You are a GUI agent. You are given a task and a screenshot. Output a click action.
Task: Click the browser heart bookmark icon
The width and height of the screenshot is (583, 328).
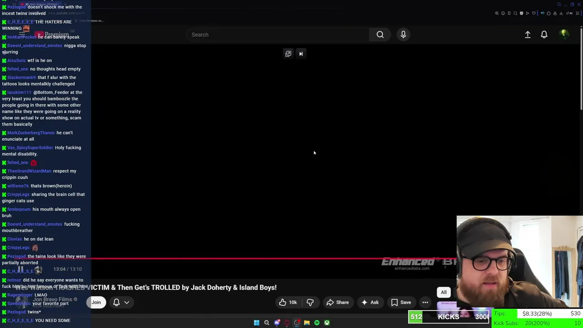(x=534, y=13)
